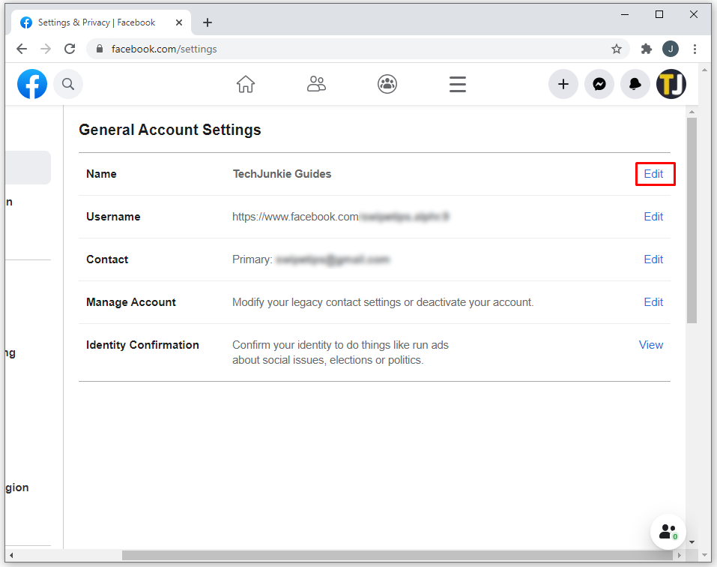The image size is (717, 567).
Task: Open the Groups icon
Action: 387,84
